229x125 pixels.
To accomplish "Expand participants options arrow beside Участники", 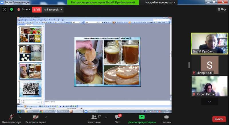I will pos(106,117).
